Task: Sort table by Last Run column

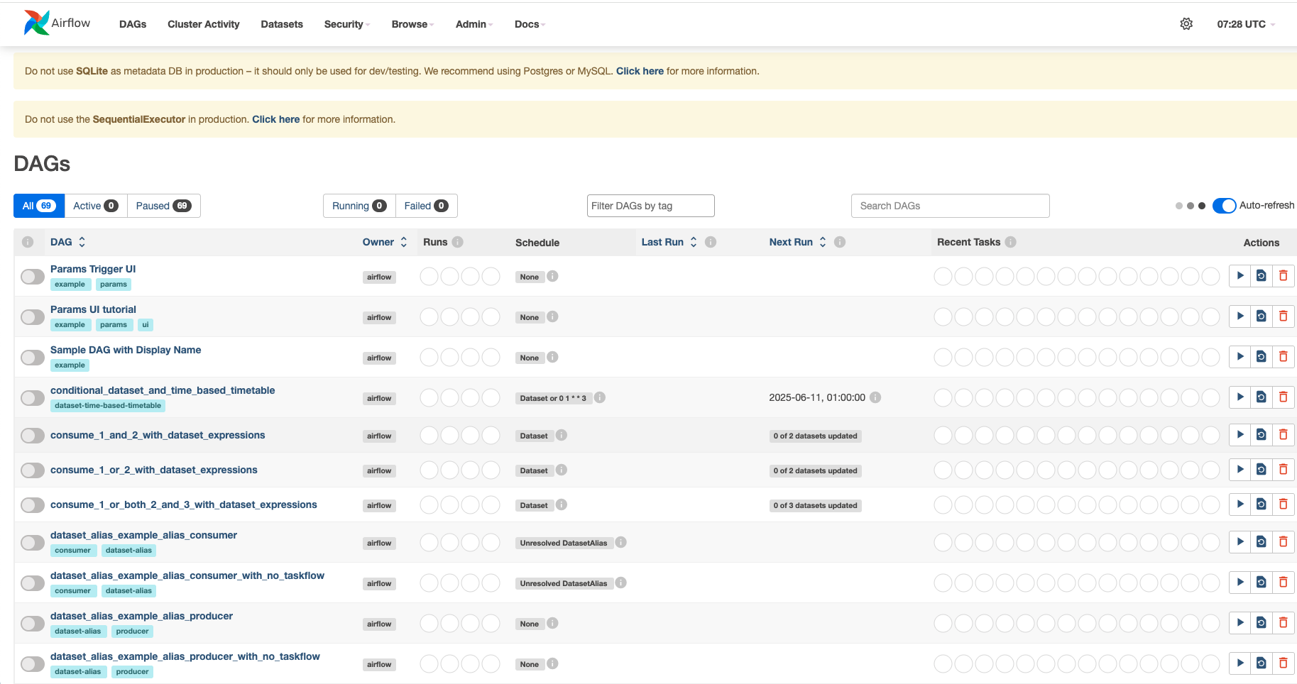Action: 669,242
